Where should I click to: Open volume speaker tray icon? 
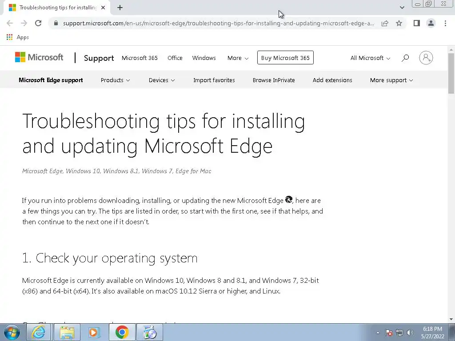tap(410, 333)
